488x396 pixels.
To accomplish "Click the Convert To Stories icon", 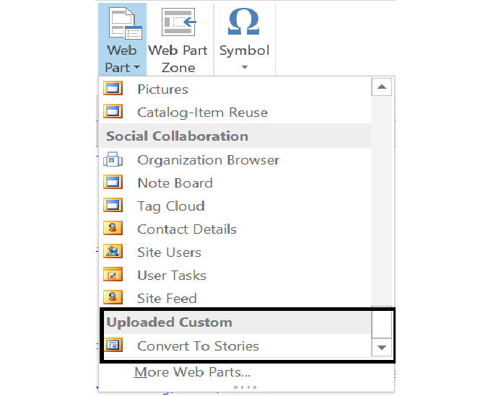I will (113, 345).
